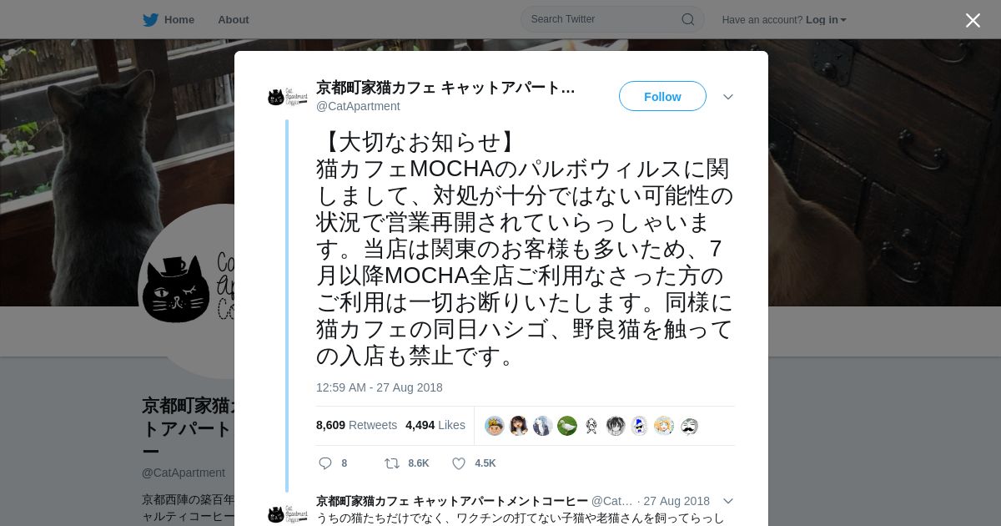
Task: Click the reply speech bubble icon
Action: pos(325,463)
